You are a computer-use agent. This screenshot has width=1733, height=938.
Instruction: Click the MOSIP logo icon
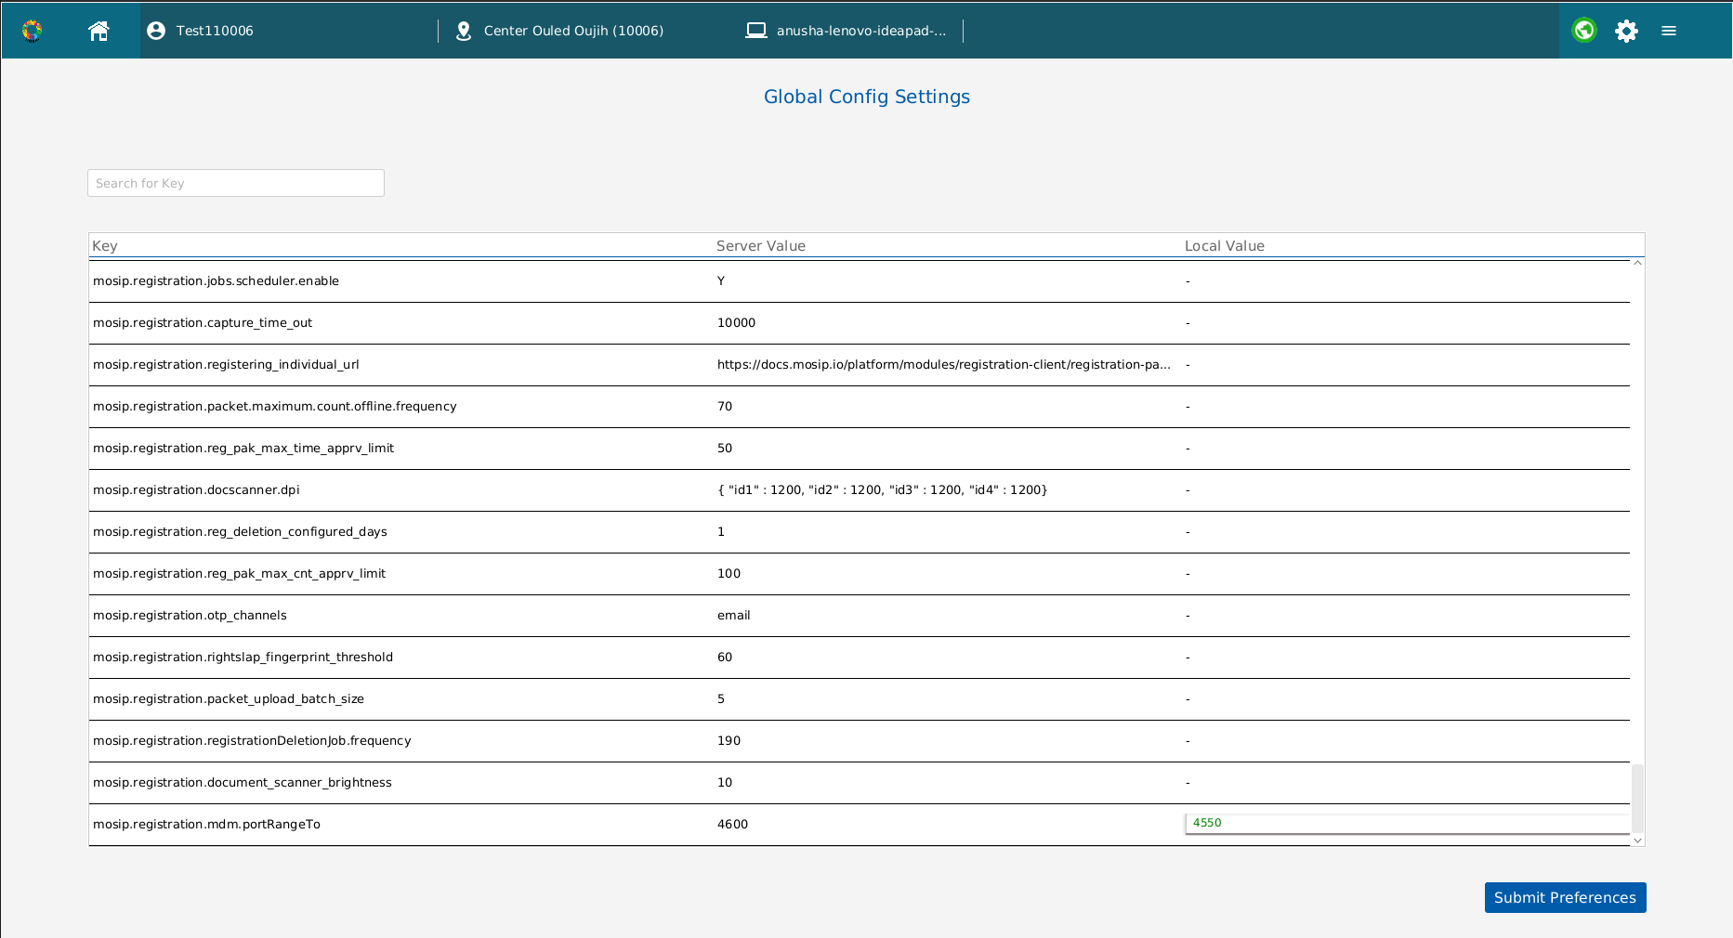33,31
